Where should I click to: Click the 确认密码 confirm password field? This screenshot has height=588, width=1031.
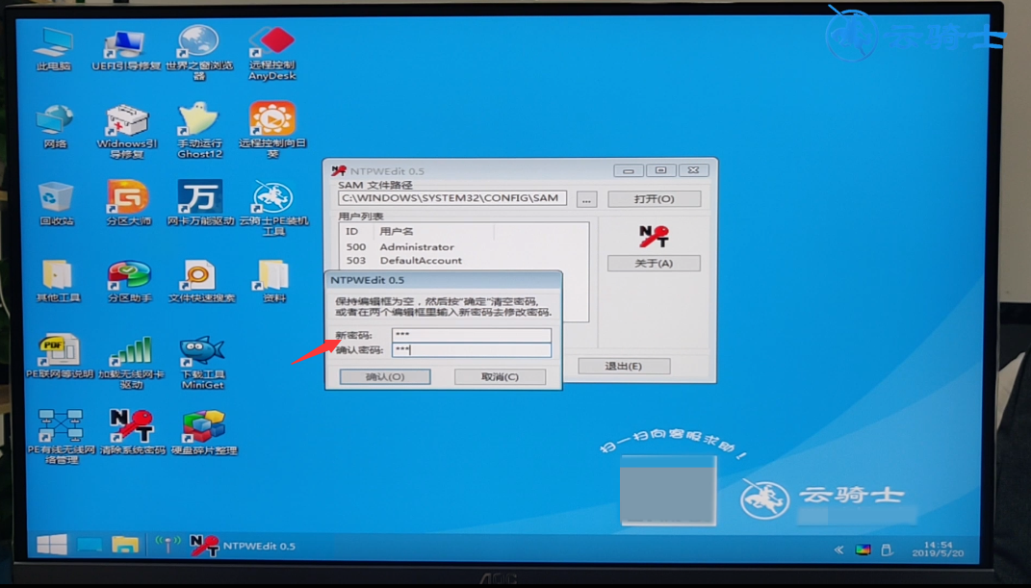(471, 350)
